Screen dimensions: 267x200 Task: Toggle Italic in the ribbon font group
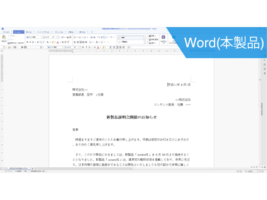point(30,42)
